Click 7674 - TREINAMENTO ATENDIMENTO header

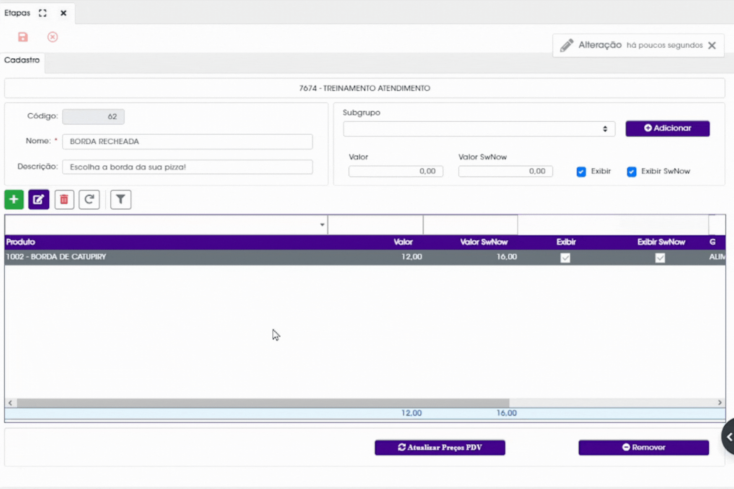364,88
